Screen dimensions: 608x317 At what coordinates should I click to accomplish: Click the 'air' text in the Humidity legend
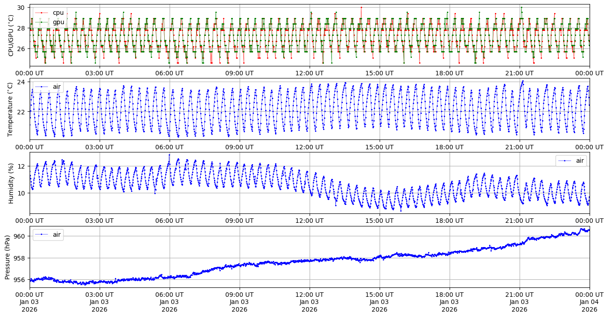coord(580,161)
